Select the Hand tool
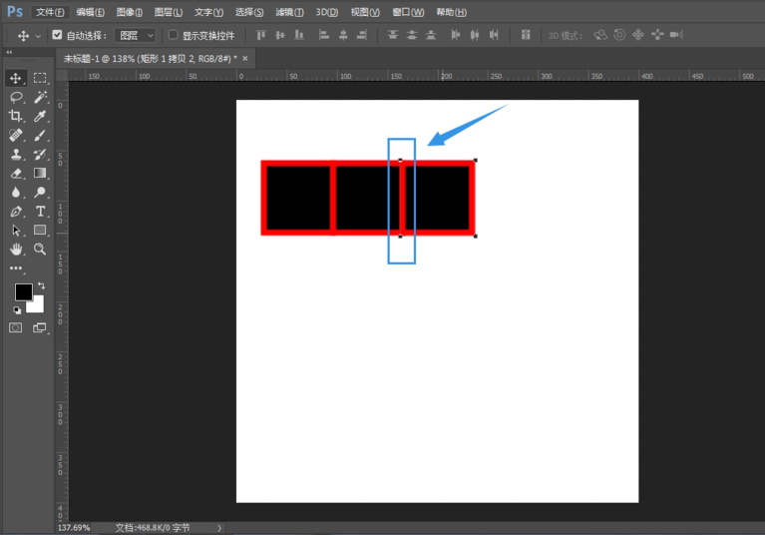This screenshot has width=765, height=535. click(16, 249)
